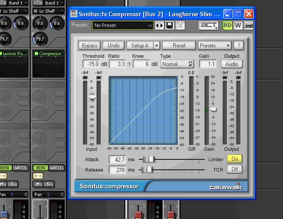The width and height of the screenshot is (283, 219).
Task: Click the plugin window FX title icon
Action: point(74,14)
